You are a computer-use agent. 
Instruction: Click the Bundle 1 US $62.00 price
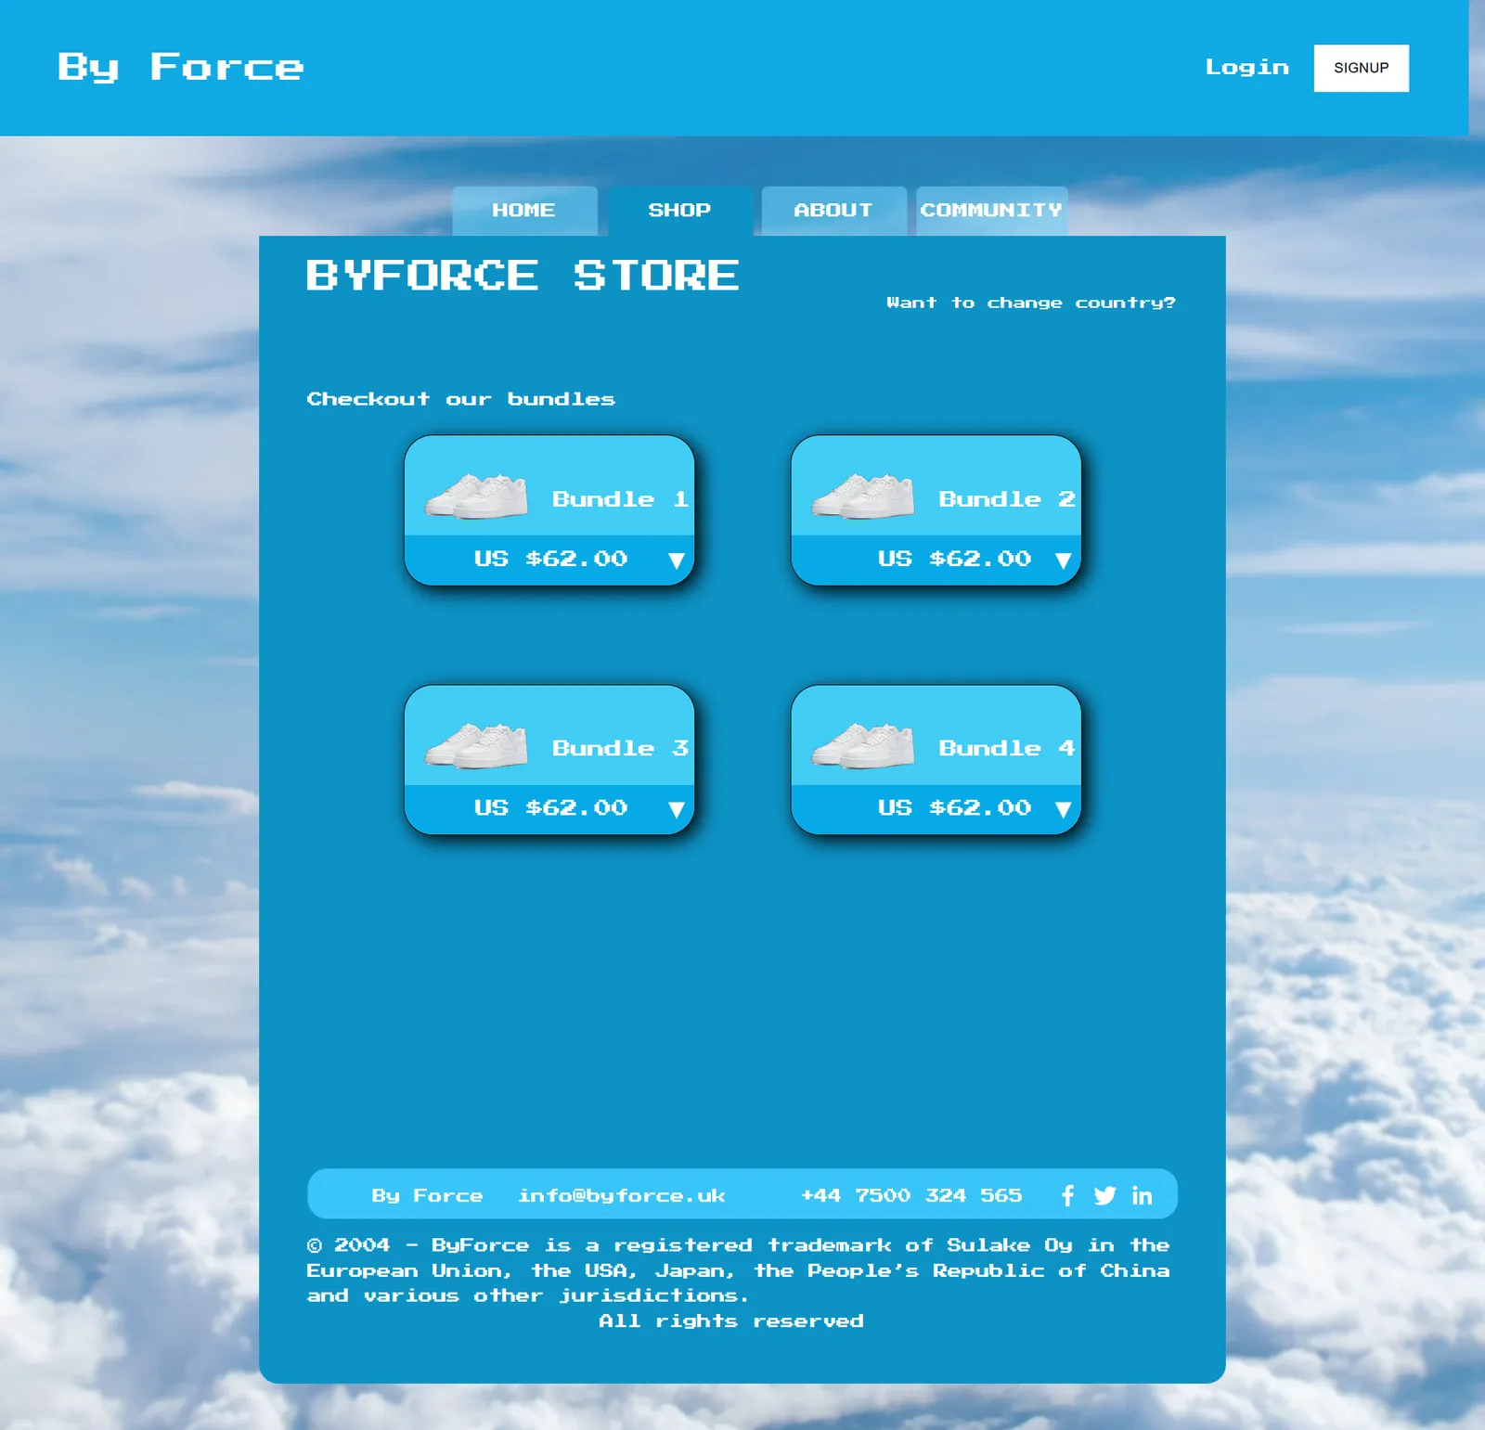pyautogui.click(x=550, y=559)
